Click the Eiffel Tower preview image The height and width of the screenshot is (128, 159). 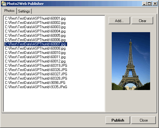131,61
